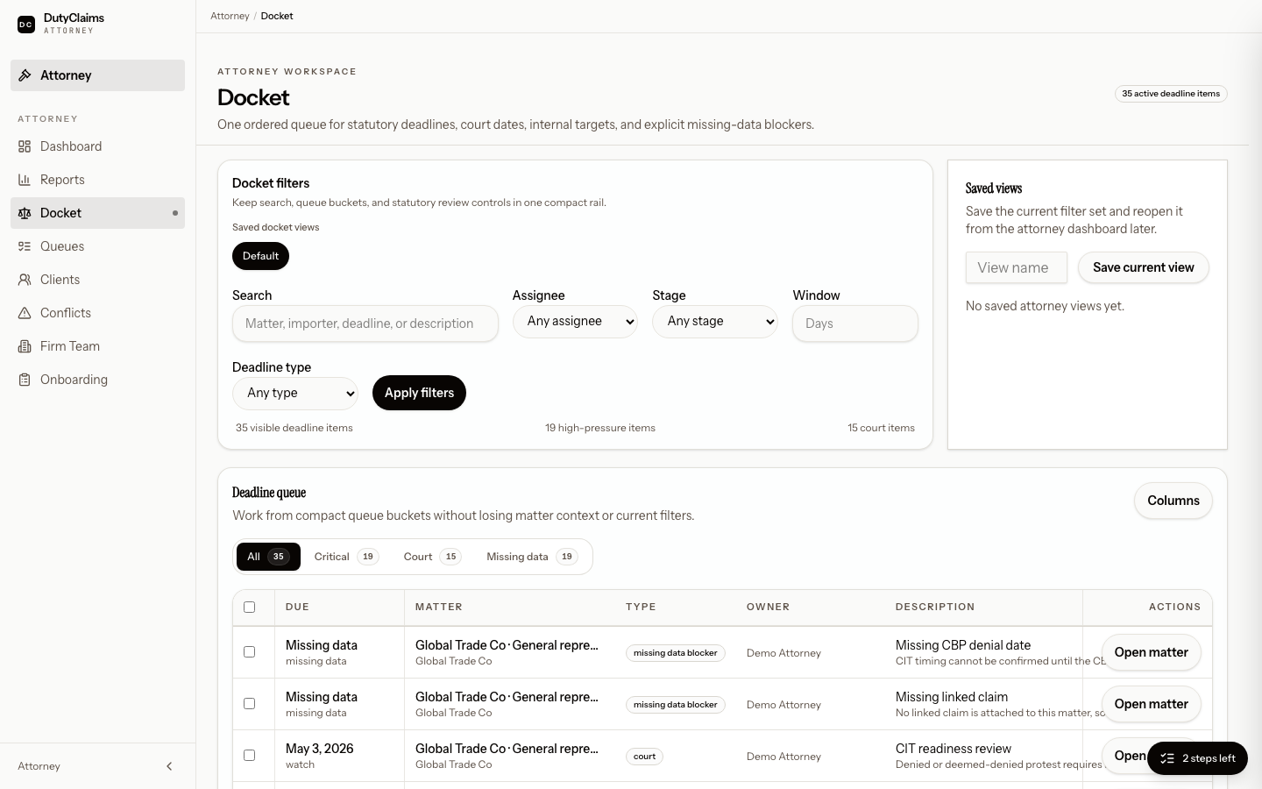Open matter for Missing CBP denial date
The height and width of the screenshot is (789, 1262).
(x=1151, y=652)
